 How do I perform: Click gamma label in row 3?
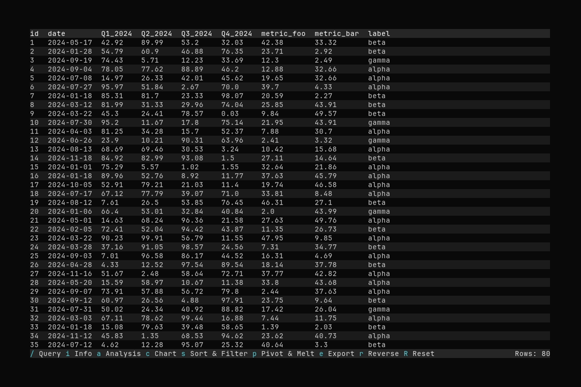379,60
